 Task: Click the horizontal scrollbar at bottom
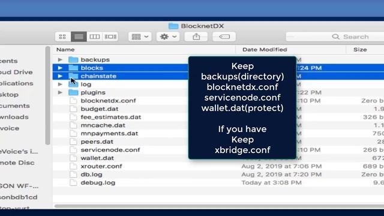[218, 206]
